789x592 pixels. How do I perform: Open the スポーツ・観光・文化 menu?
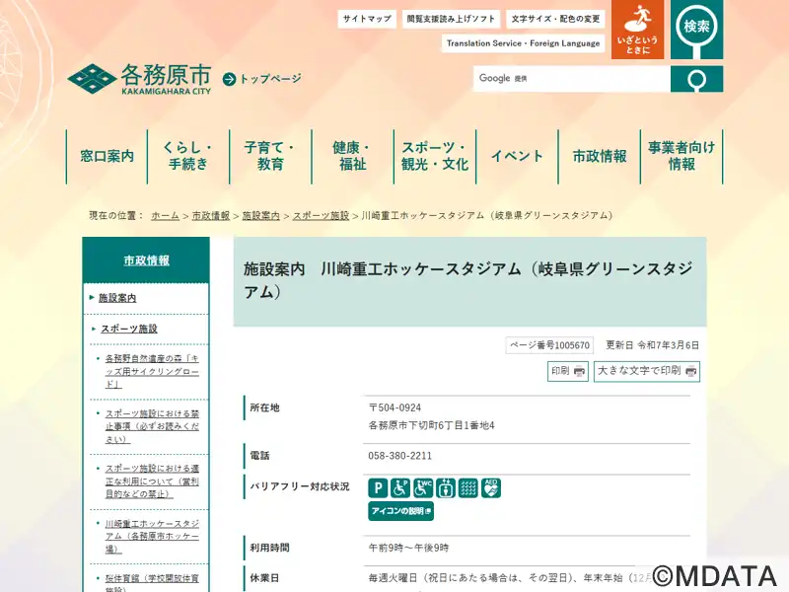point(435,156)
